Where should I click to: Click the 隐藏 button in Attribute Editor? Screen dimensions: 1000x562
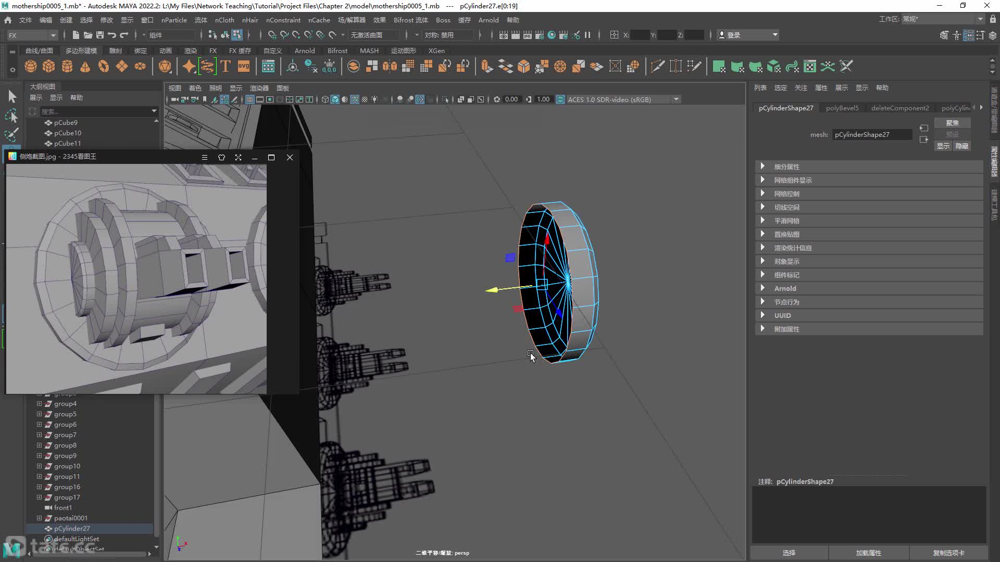[x=961, y=146]
